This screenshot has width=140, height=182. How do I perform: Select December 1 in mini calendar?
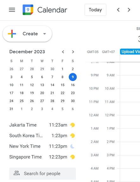click(x=62, y=69)
